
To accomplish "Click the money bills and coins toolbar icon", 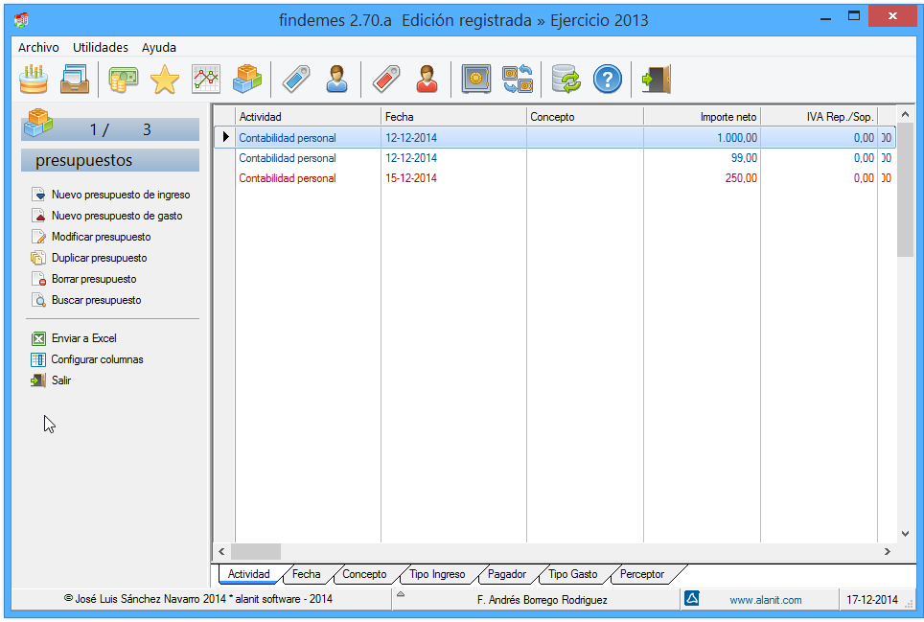I will coord(123,79).
